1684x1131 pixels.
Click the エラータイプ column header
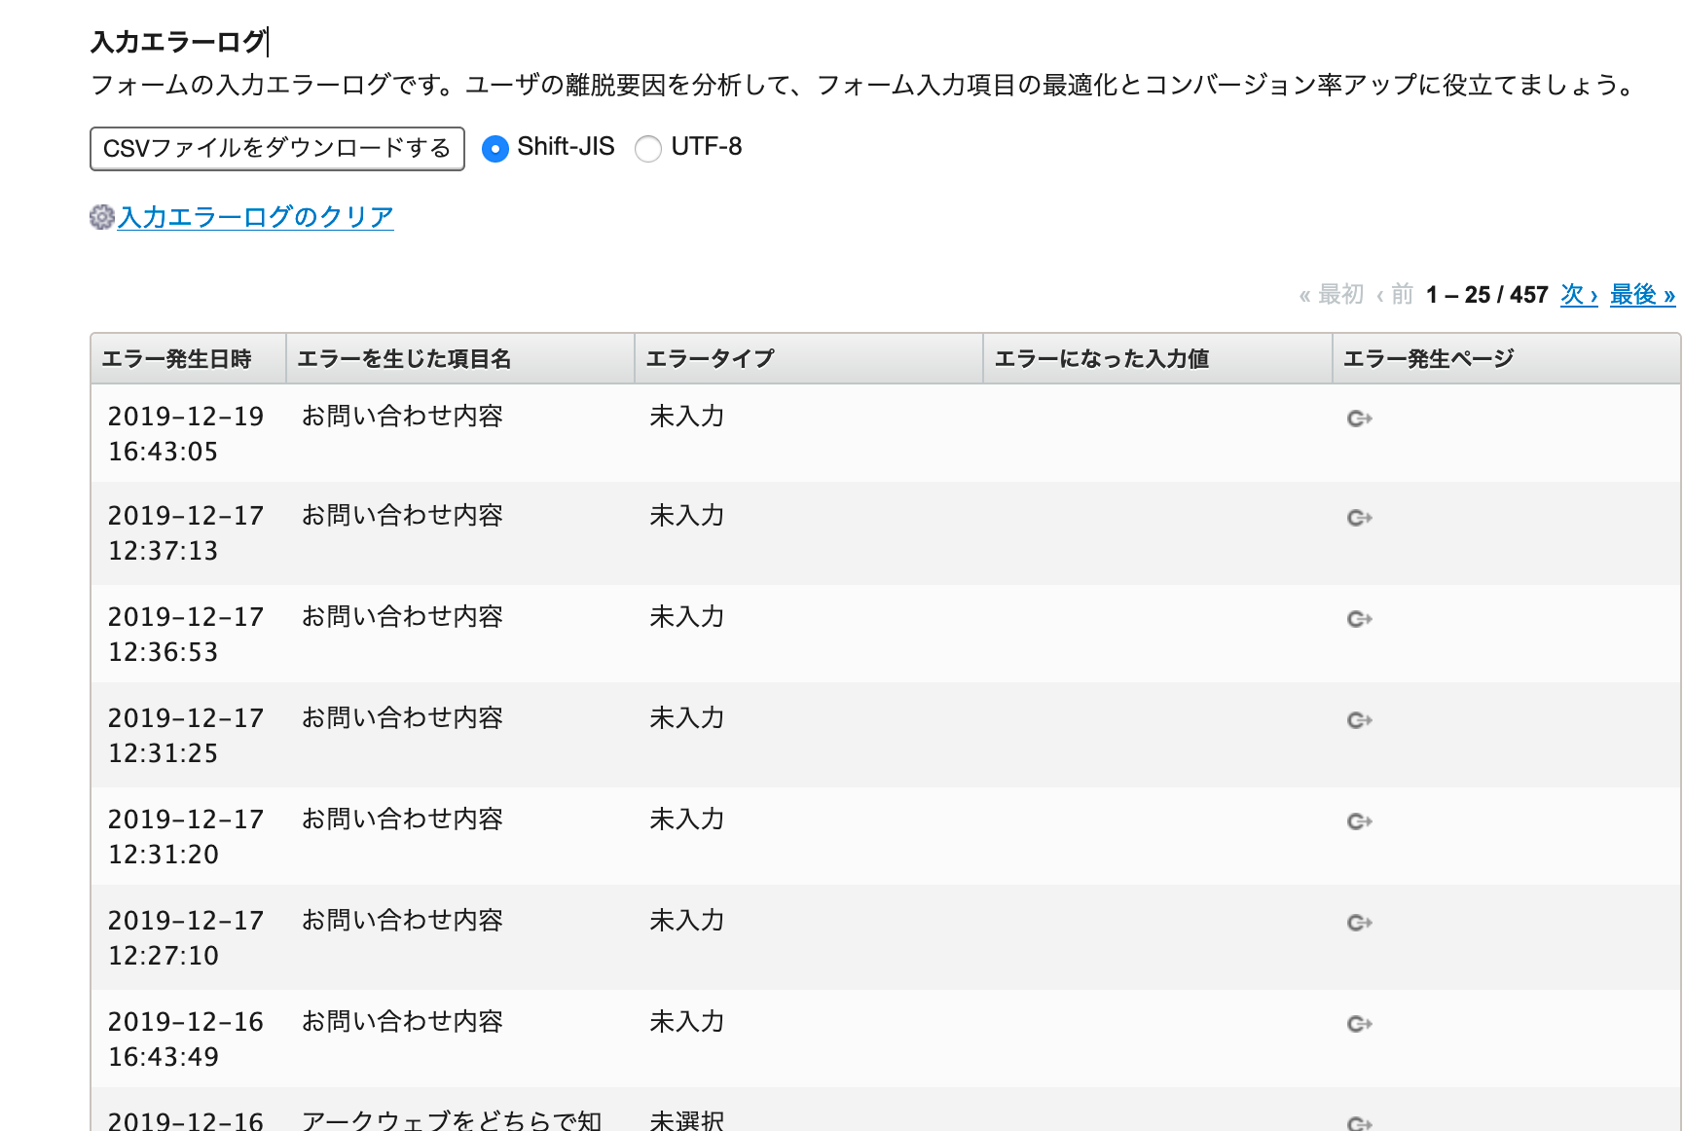tap(711, 359)
